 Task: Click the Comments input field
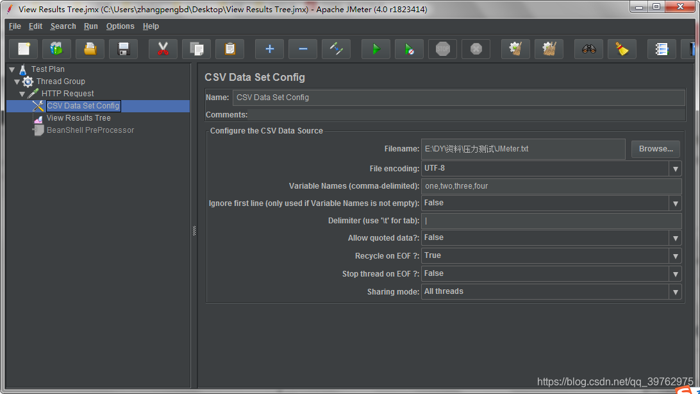[x=467, y=115]
